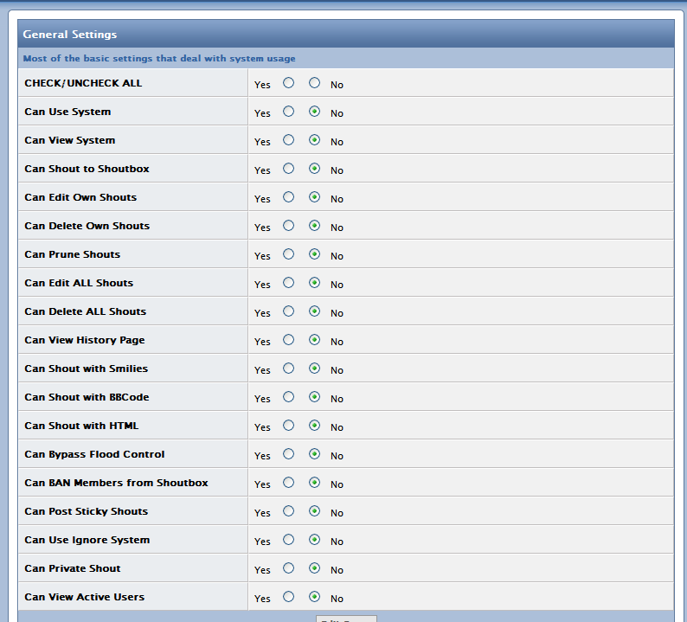Set Can Delete ALL Shouts to Yes

(x=288, y=311)
